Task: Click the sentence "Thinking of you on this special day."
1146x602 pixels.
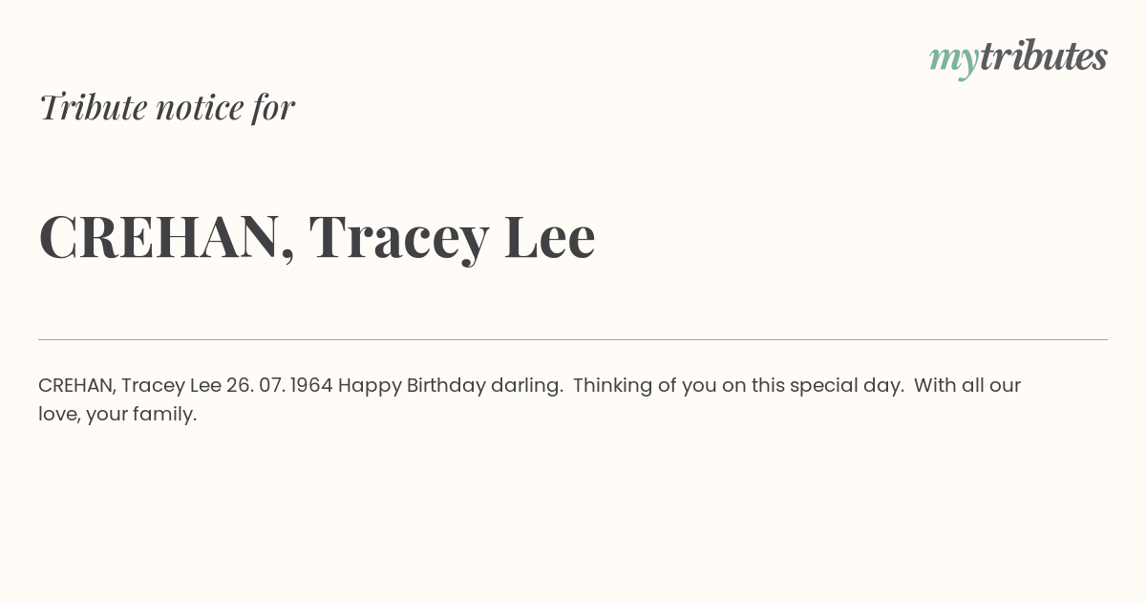Action: click(738, 386)
